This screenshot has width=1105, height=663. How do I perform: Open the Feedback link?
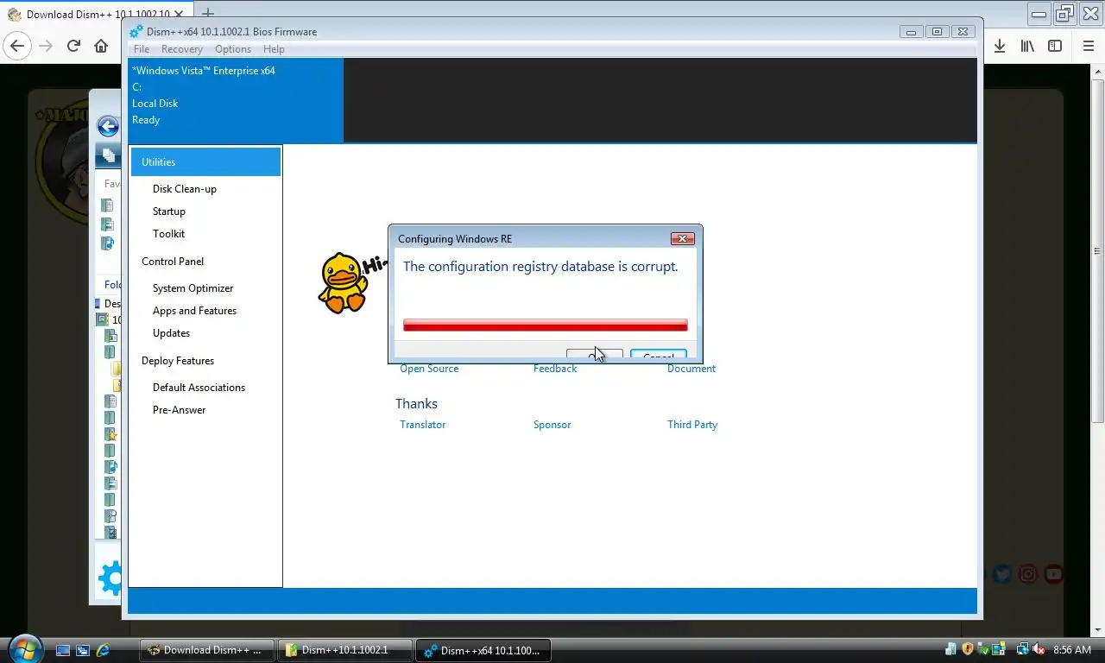pyautogui.click(x=555, y=369)
